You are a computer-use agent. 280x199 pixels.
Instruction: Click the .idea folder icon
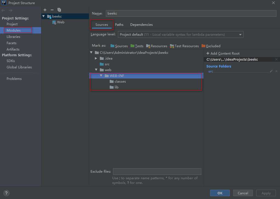102,58
